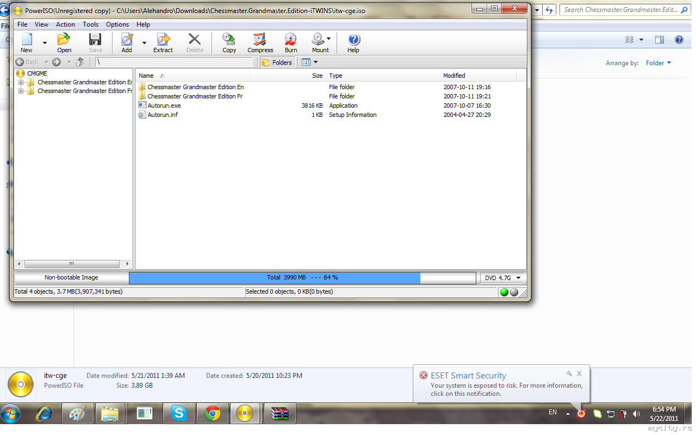696x435 pixels.
Task: Sort by the Size column header
Action: pos(288,76)
